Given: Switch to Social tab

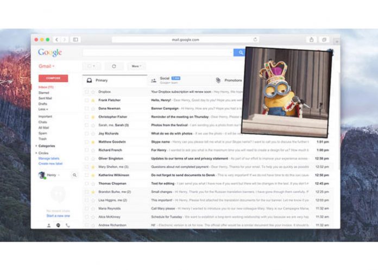Looking at the screenshot, I should [179, 80].
